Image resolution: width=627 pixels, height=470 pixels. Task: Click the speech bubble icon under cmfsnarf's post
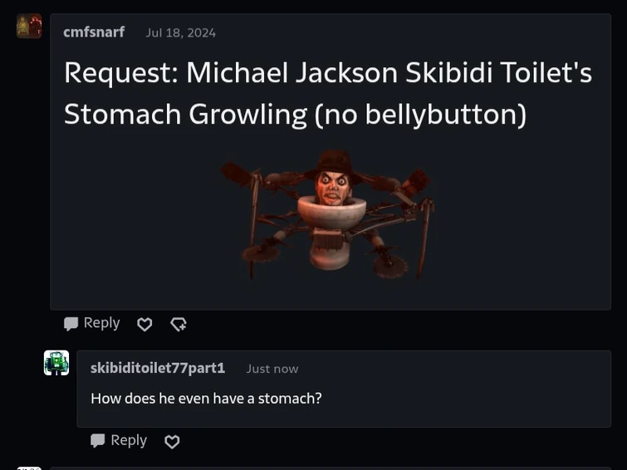(x=71, y=324)
